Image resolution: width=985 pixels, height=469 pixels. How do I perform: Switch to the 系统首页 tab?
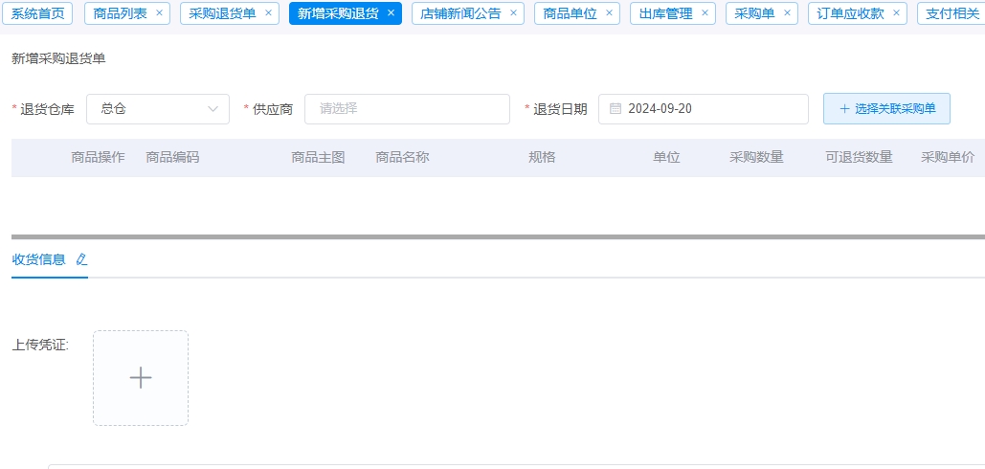pos(37,13)
